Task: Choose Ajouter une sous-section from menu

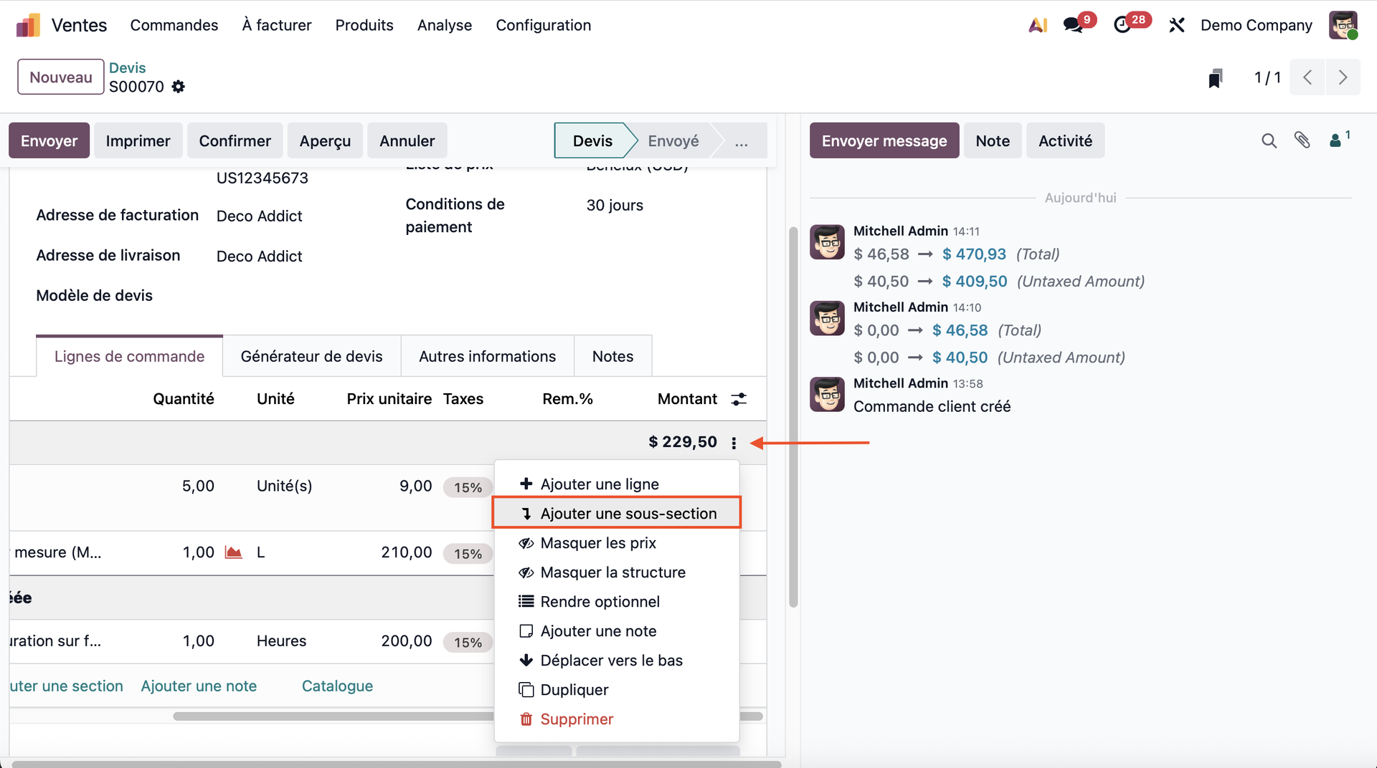Action: [x=628, y=514]
